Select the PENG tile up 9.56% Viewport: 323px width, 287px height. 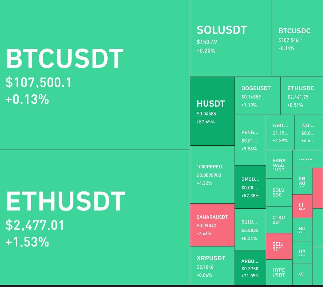pos(250,140)
